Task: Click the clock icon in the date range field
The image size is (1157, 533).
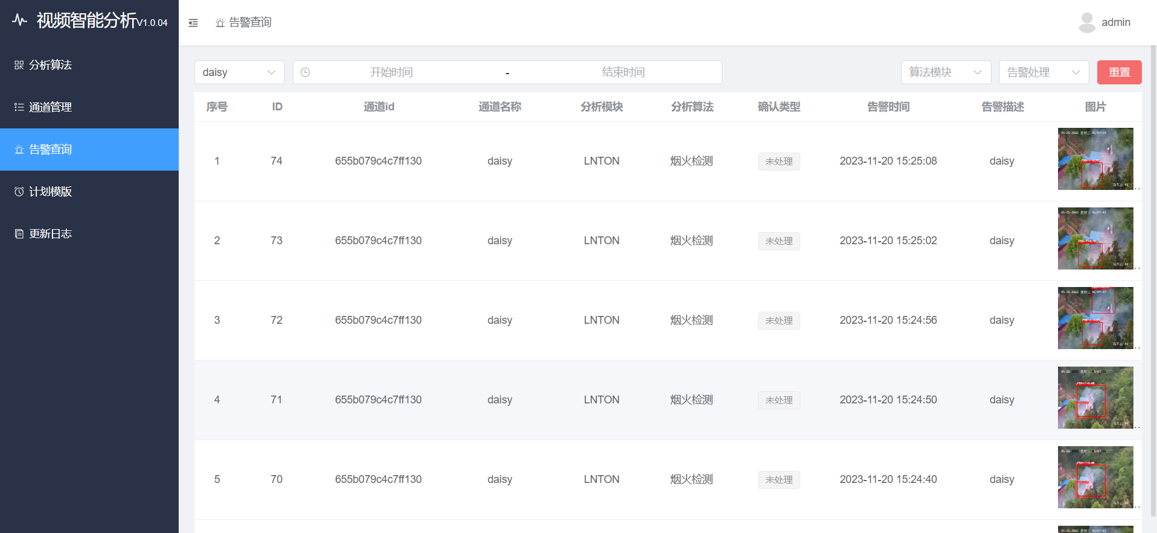Action: point(305,72)
